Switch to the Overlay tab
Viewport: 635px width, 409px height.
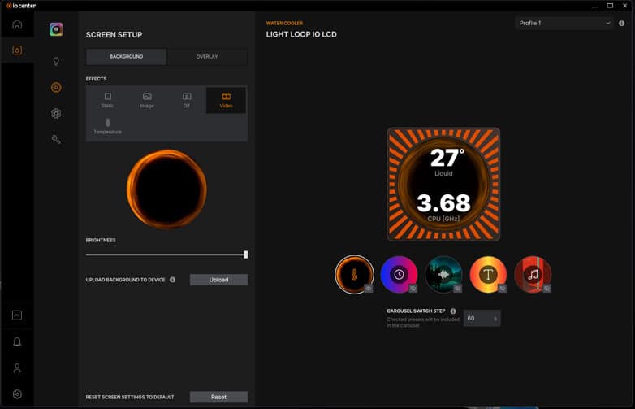click(206, 57)
